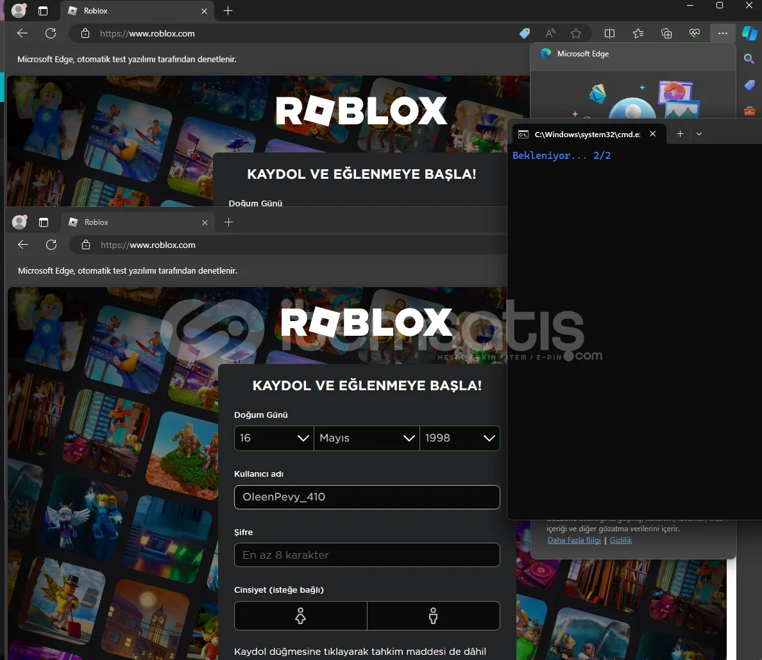The height and width of the screenshot is (660, 762).
Task: Close the cmd.exe terminal tab
Action: pyautogui.click(x=653, y=133)
